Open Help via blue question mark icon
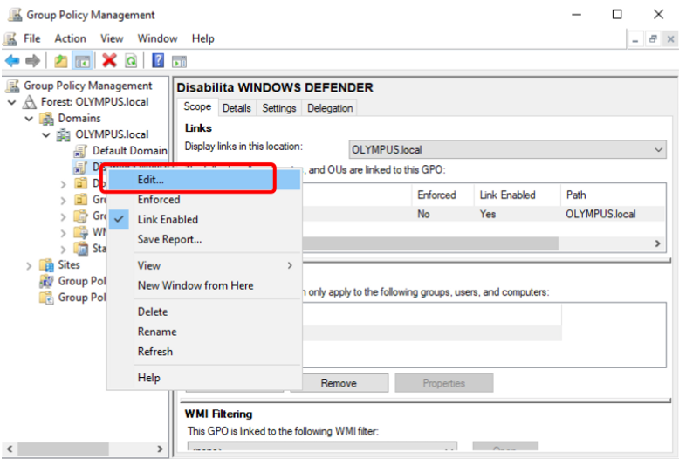The height and width of the screenshot is (459, 679). point(158,61)
